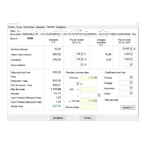146x146 pixels.
Task: Click calculator icon beside 1,300 coefficient
Action: [131, 59]
